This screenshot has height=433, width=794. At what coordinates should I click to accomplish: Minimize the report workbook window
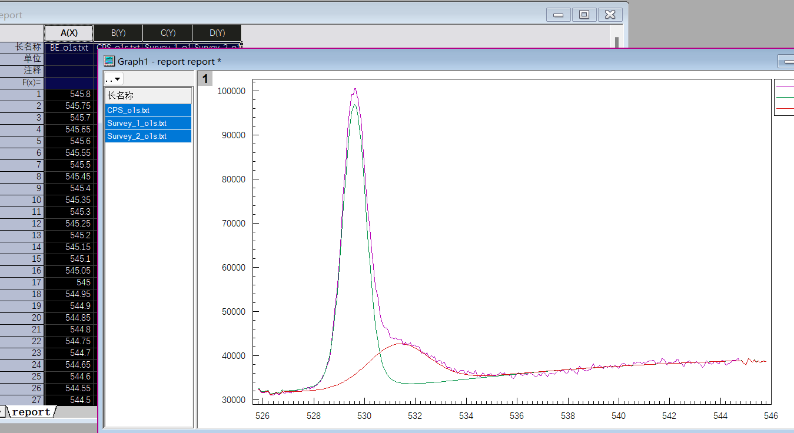pos(559,15)
